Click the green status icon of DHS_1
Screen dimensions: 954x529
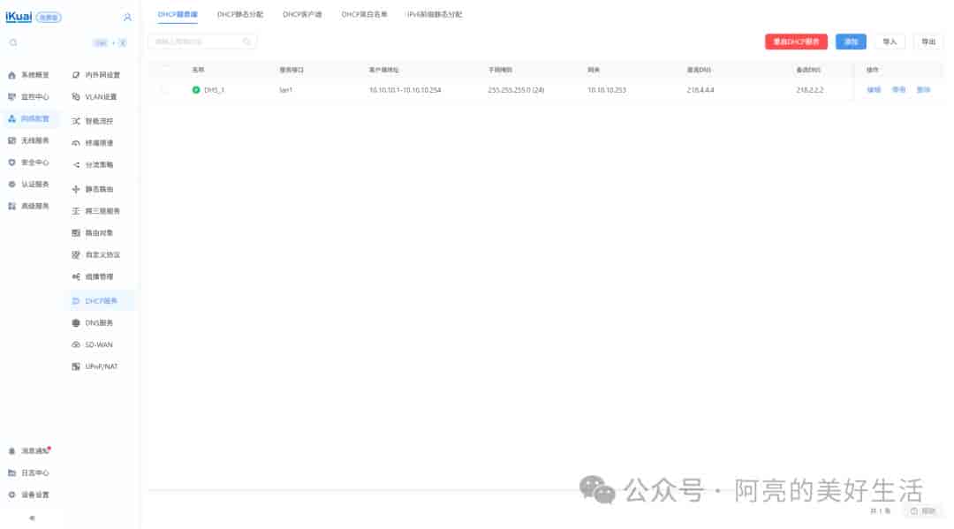click(x=196, y=90)
